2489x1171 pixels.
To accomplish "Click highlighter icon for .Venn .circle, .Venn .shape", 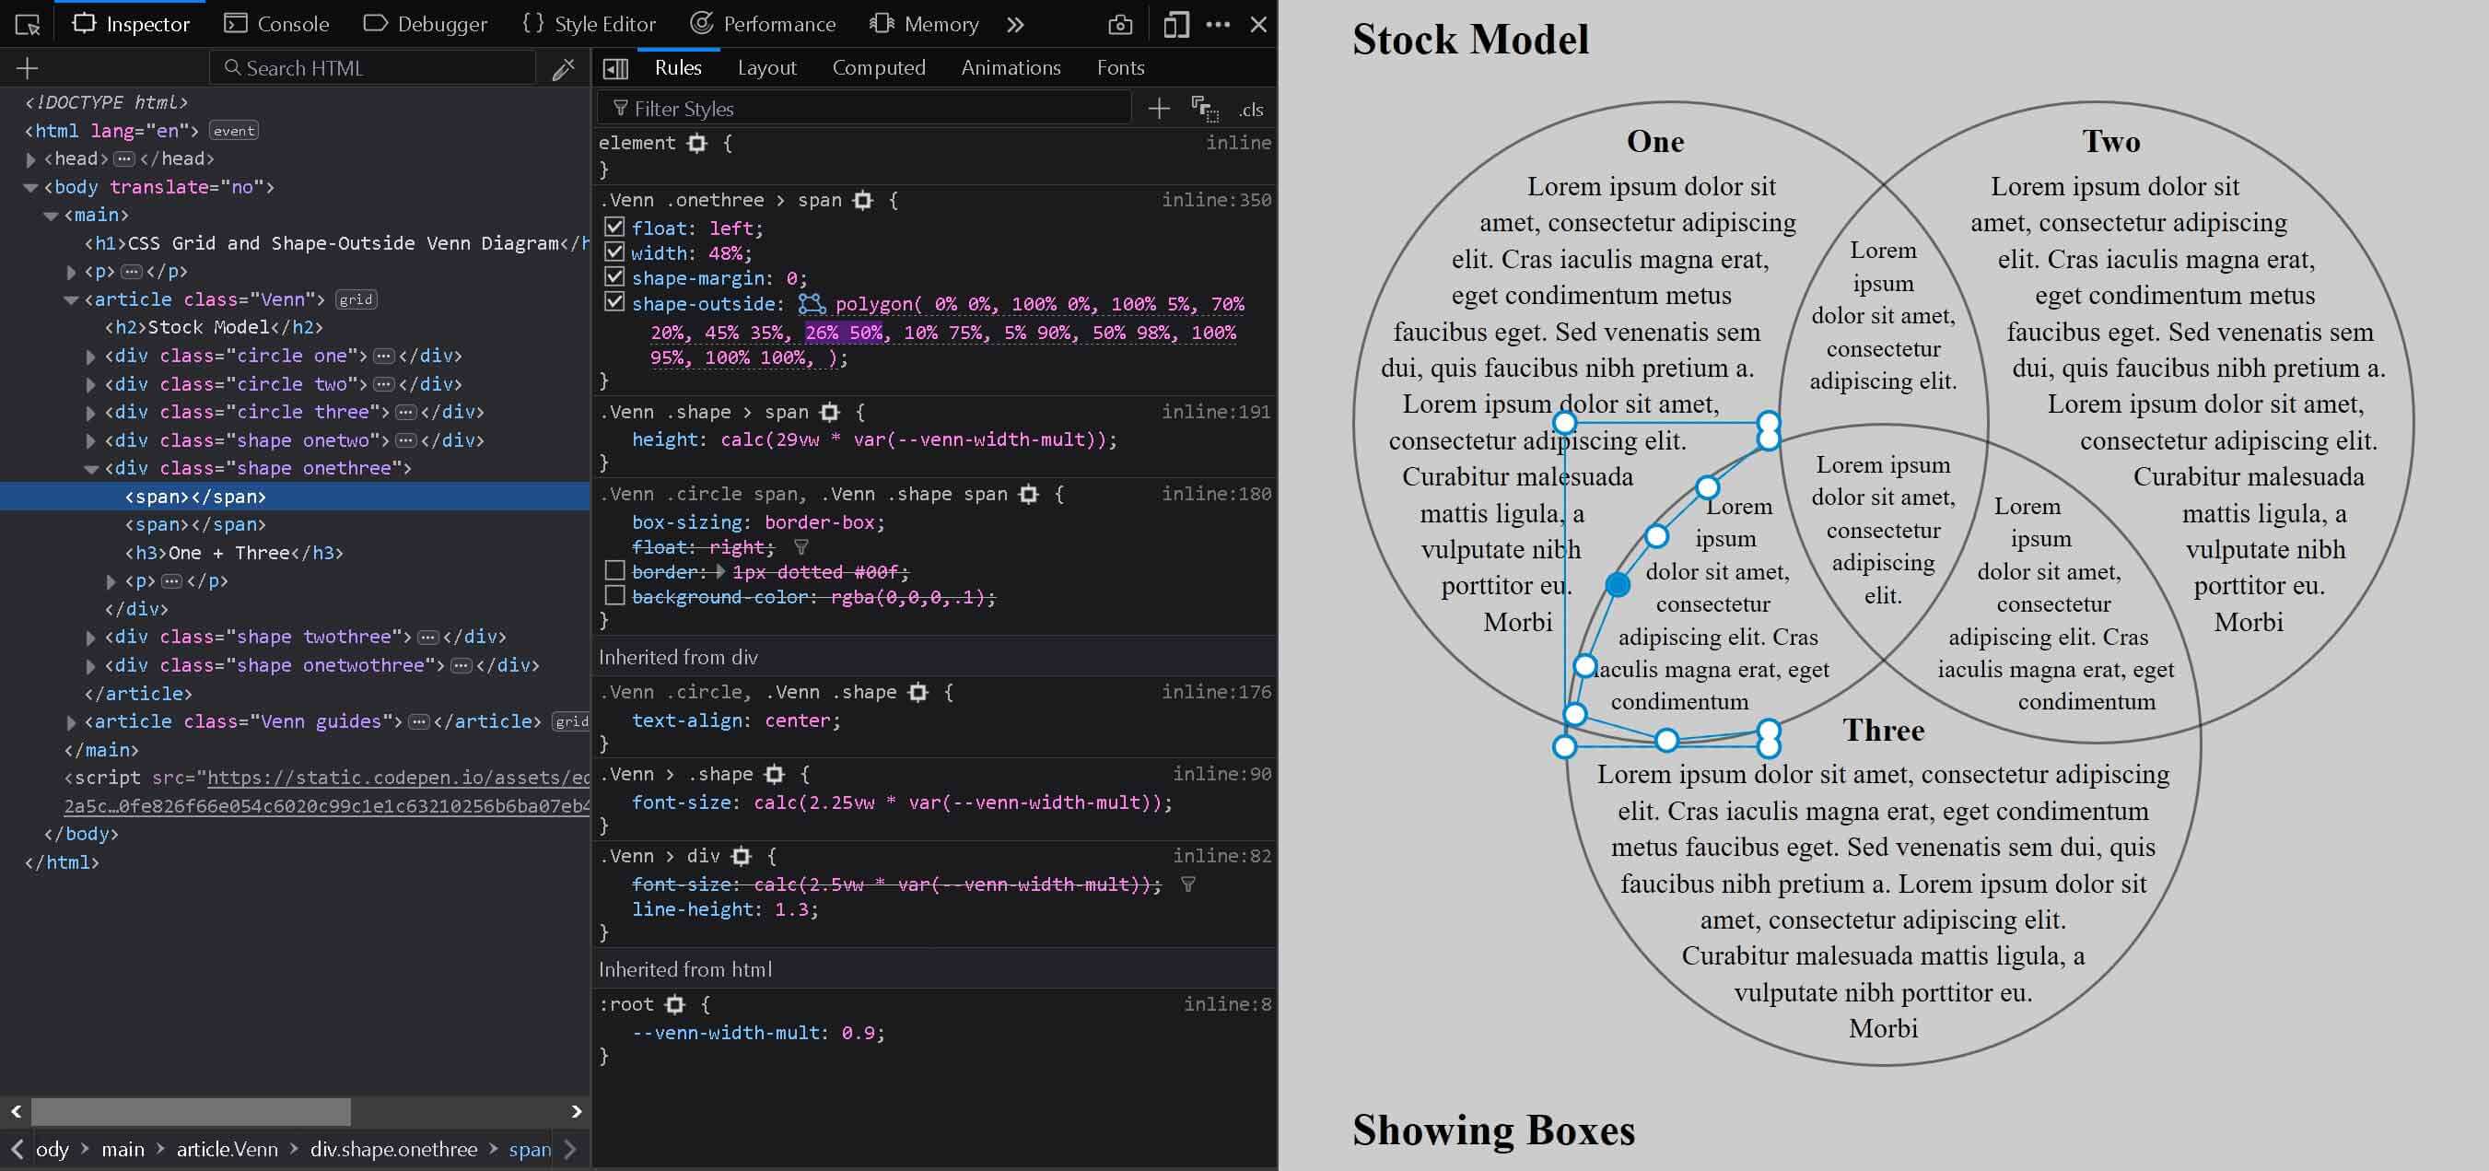I will [917, 693].
